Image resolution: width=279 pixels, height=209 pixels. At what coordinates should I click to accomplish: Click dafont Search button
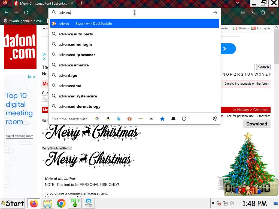[263, 67]
